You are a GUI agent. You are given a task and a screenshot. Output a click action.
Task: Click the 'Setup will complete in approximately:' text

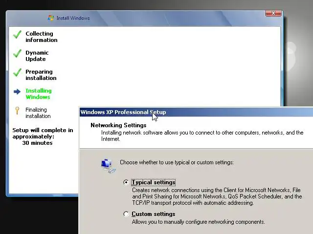(43, 133)
